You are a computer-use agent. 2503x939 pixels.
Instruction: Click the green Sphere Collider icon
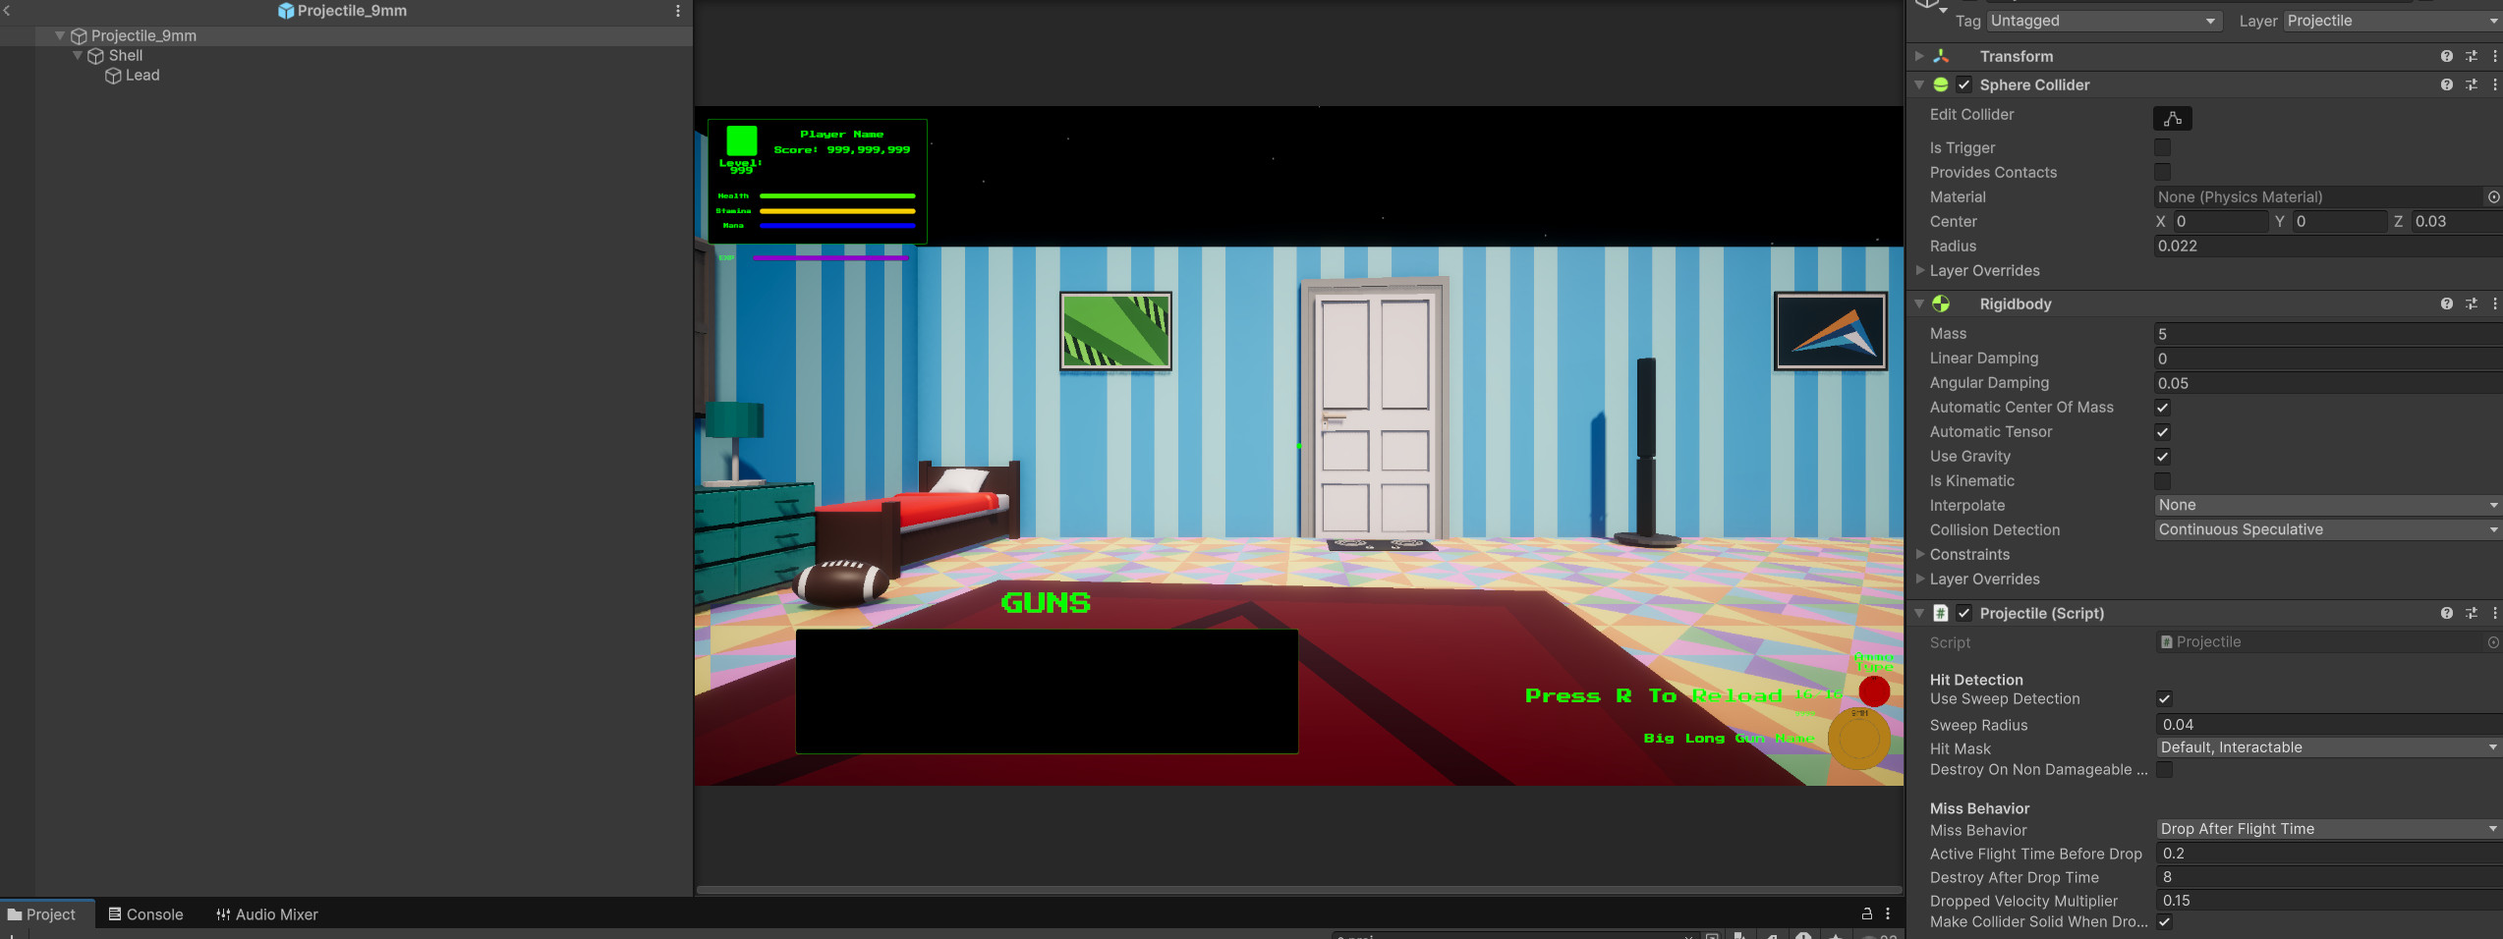1941,84
